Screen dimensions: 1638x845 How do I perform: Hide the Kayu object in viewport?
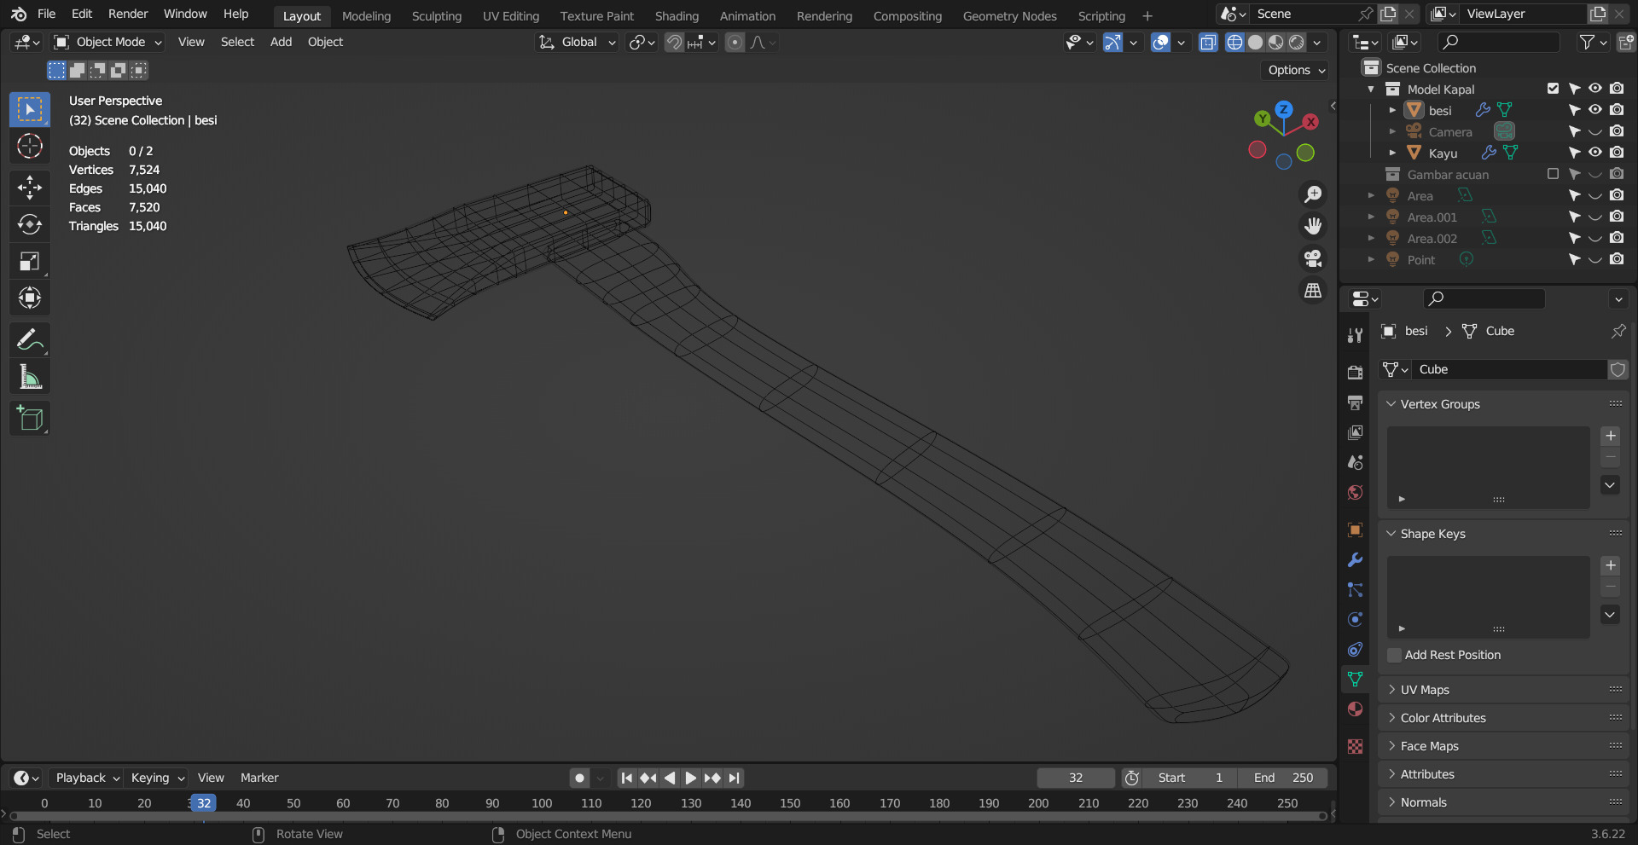(1595, 153)
